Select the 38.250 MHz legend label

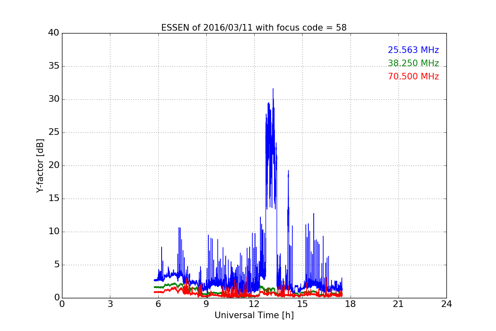coord(413,63)
